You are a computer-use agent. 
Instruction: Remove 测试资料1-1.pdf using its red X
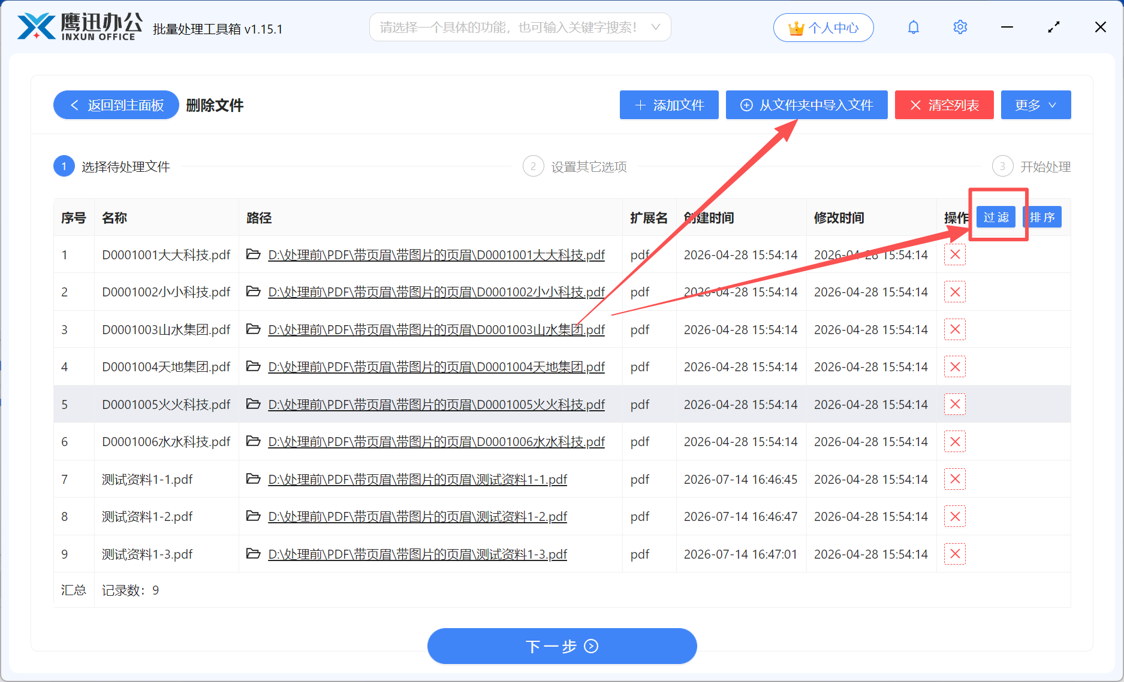coord(955,479)
